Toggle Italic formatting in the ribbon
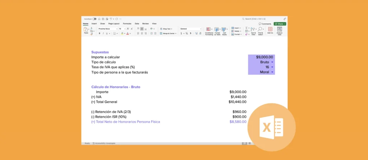The width and height of the screenshot is (368, 160). [x=103, y=33]
